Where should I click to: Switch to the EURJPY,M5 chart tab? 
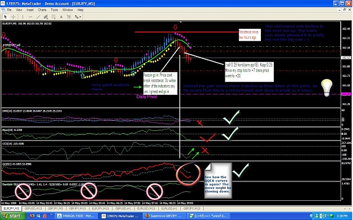pos(11,209)
